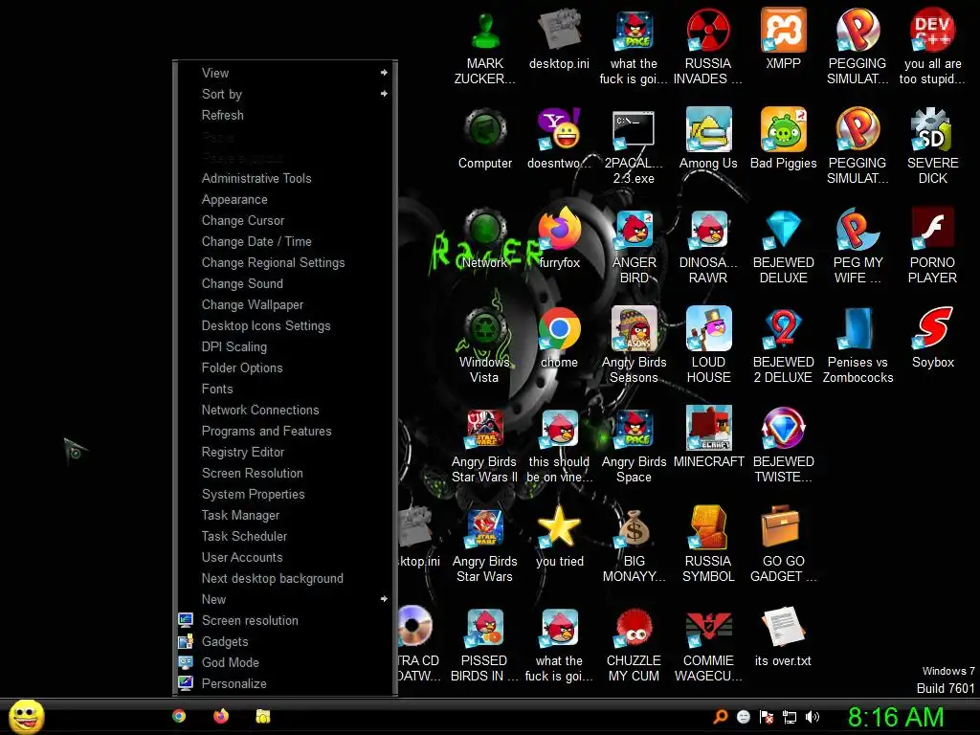The image size is (980, 735).
Task: Open the Windows Vista recycle bin icon
Action: [485, 345]
